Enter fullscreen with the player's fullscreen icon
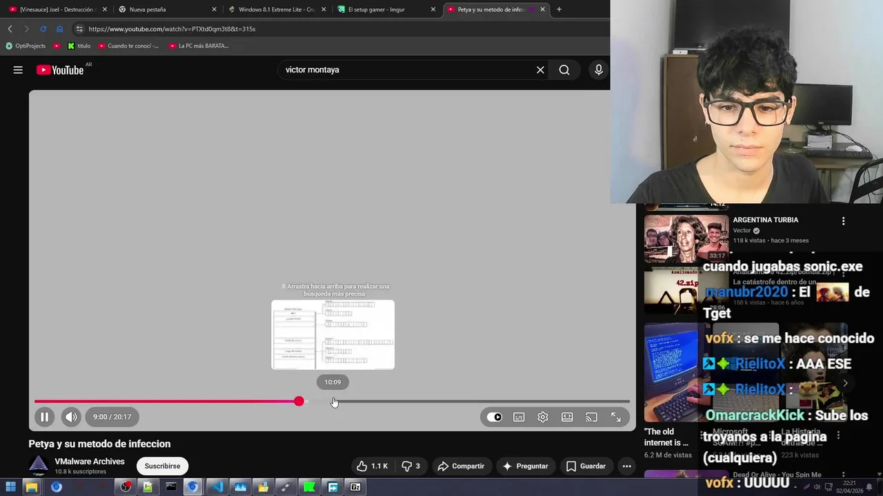Image resolution: width=883 pixels, height=496 pixels. 616,417
